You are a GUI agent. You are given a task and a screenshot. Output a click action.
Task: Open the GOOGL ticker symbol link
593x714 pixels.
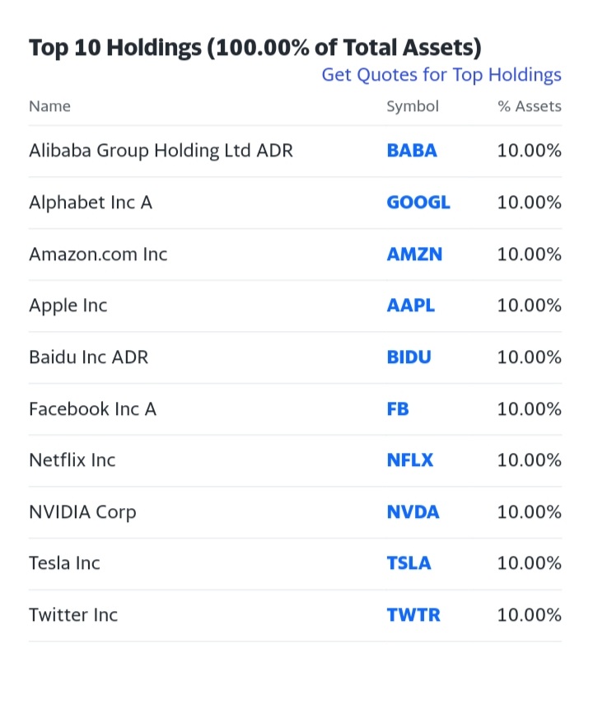[418, 203]
